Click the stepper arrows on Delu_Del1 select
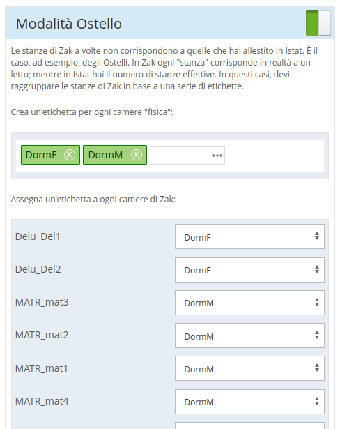Image resolution: width=340 pixels, height=429 pixels. (317, 236)
